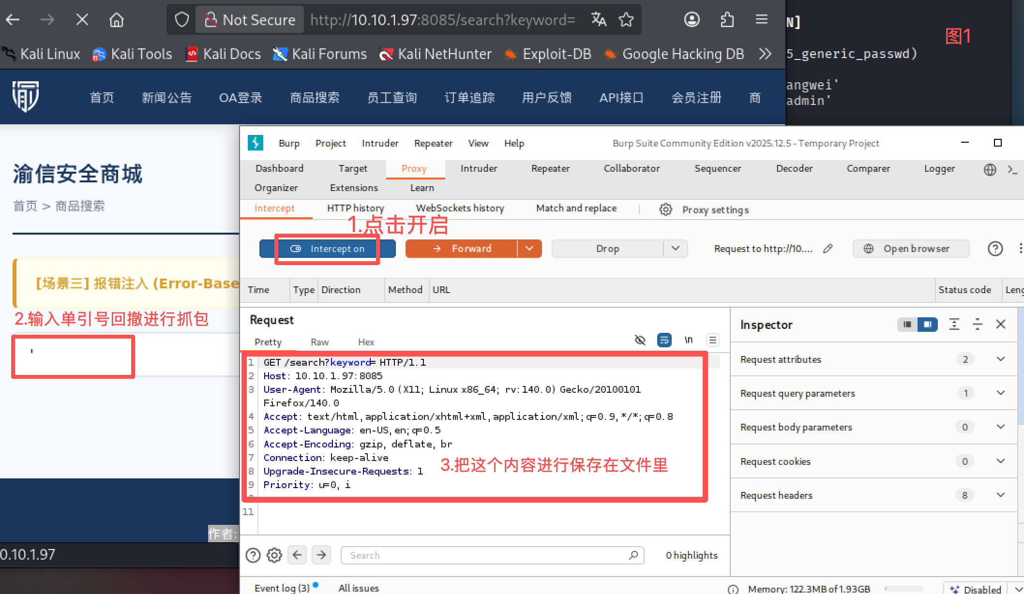Click the Proxy settings gear icon
This screenshot has width=1024, height=594.
[x=665, y=209]
